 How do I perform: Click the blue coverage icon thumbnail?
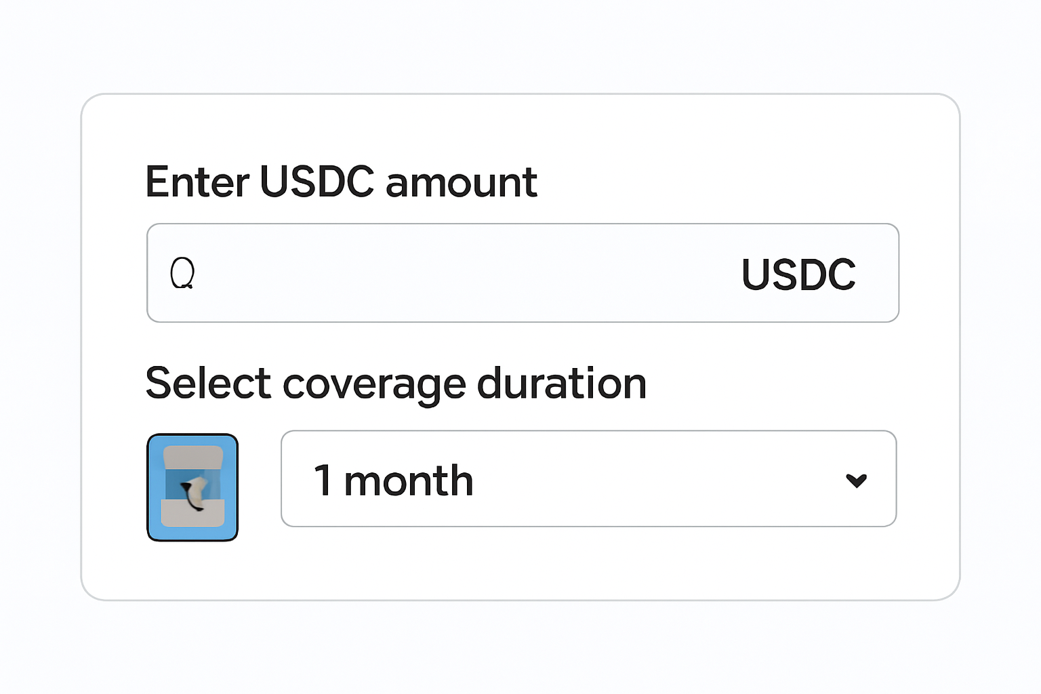click(192, 487)
